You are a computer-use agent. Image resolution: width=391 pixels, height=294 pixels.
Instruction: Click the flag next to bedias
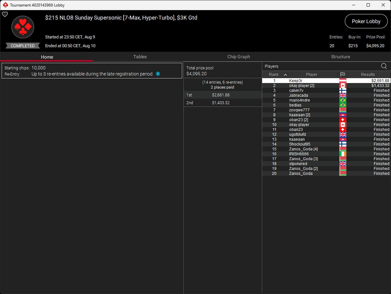click(343, 105)
